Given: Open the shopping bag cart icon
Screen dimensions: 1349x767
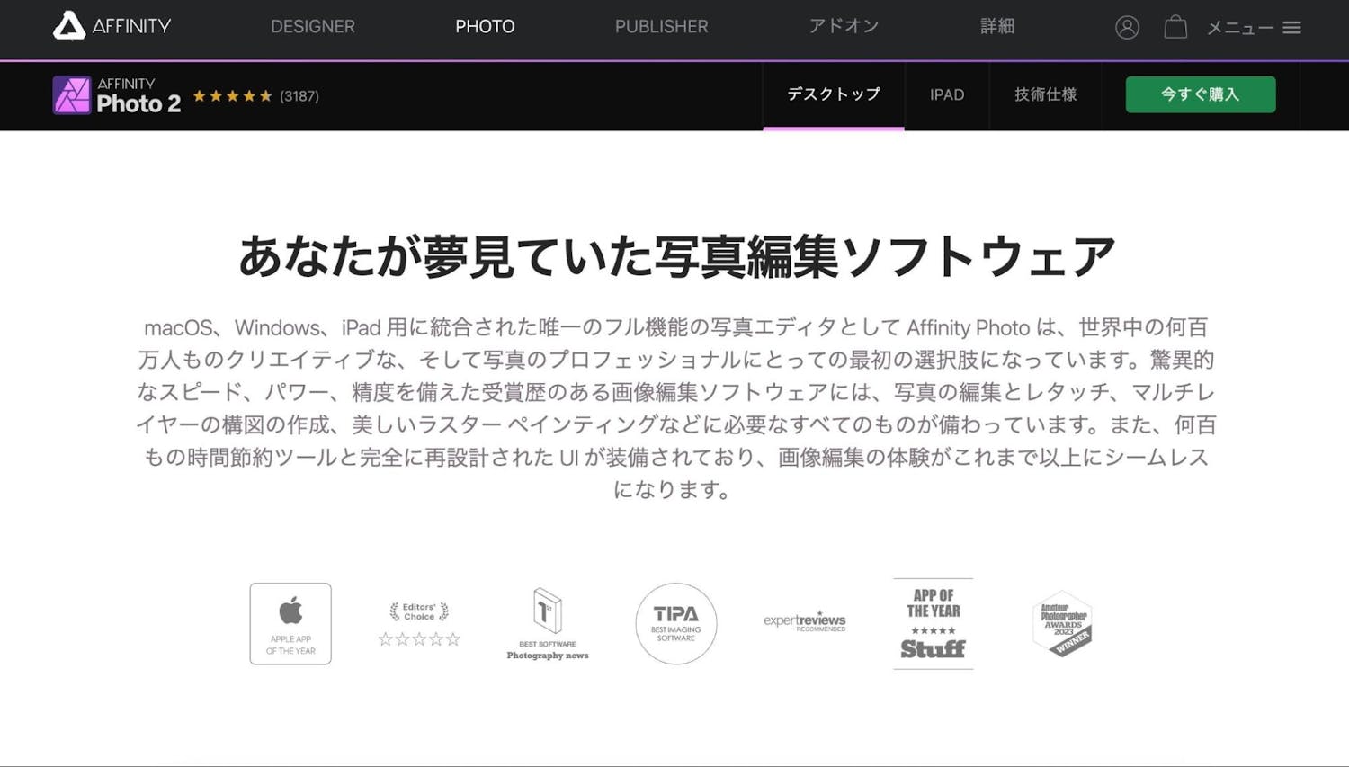Looking at the screenshot, I should (x=1175, y=27).
